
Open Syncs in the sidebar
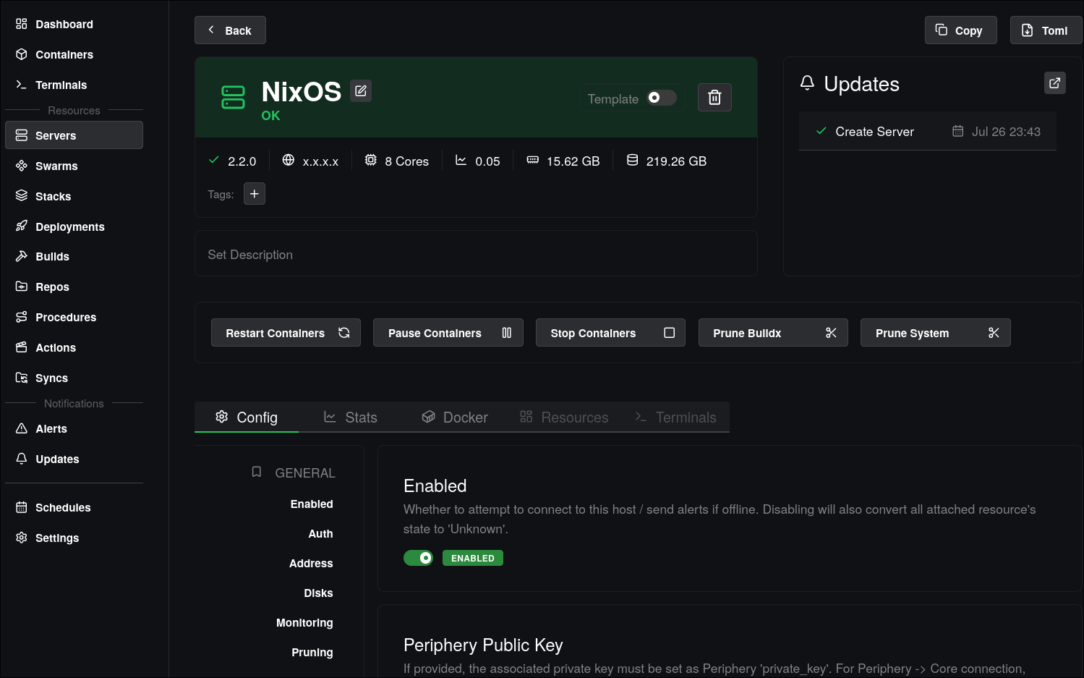(x=74, y=378)
